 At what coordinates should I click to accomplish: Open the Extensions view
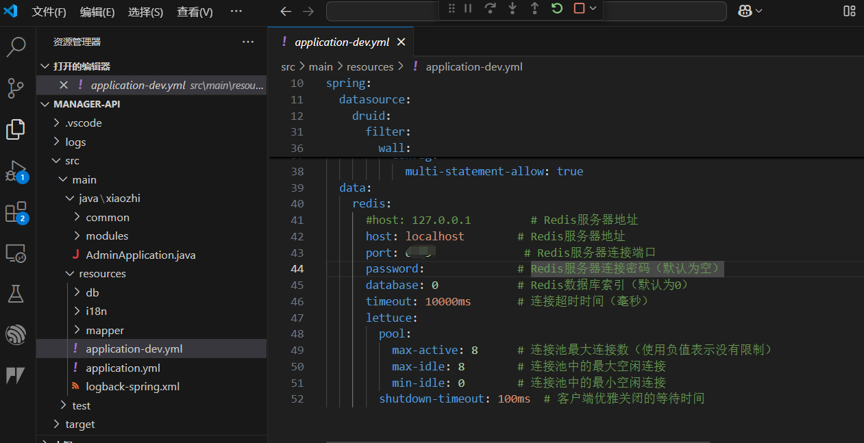click(x=16, y=212)
